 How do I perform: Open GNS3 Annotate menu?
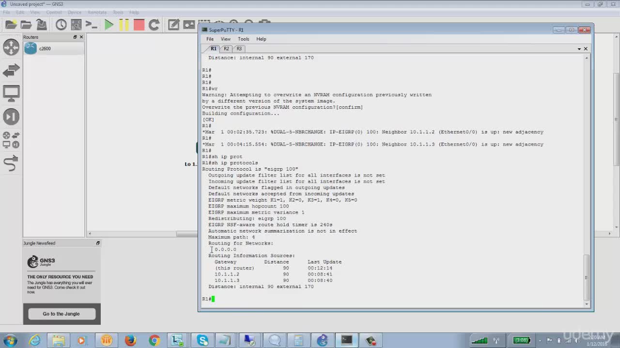click(x=97, y=12)
